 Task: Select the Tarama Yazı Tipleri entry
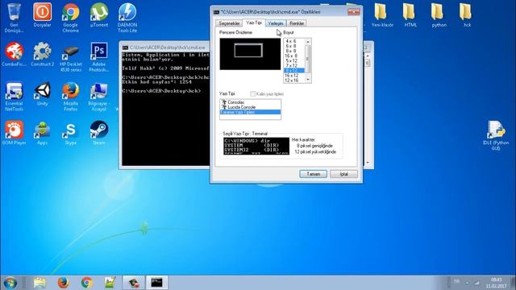click(x=250, y=112)
